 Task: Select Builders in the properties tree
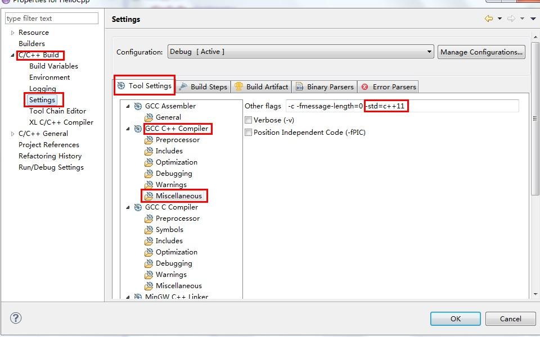click(x=31, y=44)
